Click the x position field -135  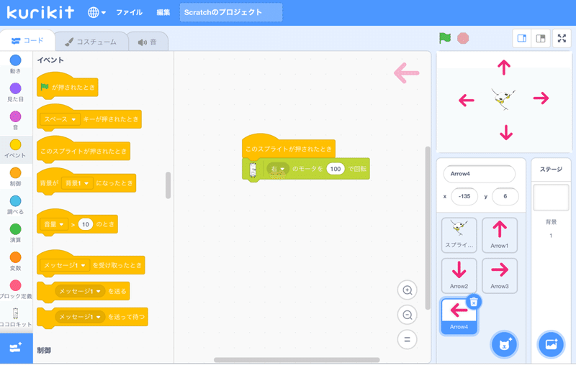coord(464,196)
